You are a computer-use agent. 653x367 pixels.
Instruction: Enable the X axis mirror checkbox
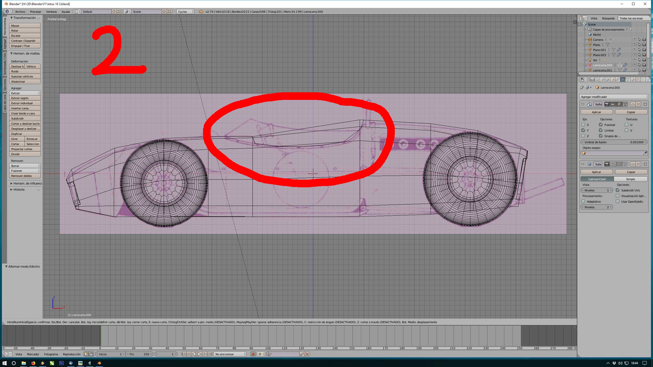[583, 125]
